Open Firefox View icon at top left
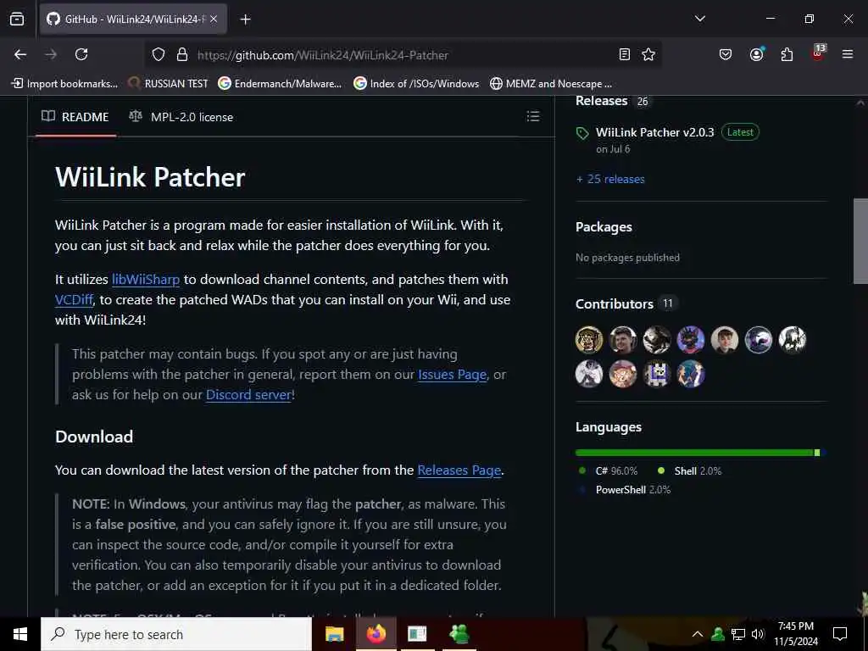Screen dimensions: 868x651 point(17,19)
